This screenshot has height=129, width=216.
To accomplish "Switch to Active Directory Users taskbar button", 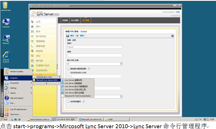I will point(39,120).
